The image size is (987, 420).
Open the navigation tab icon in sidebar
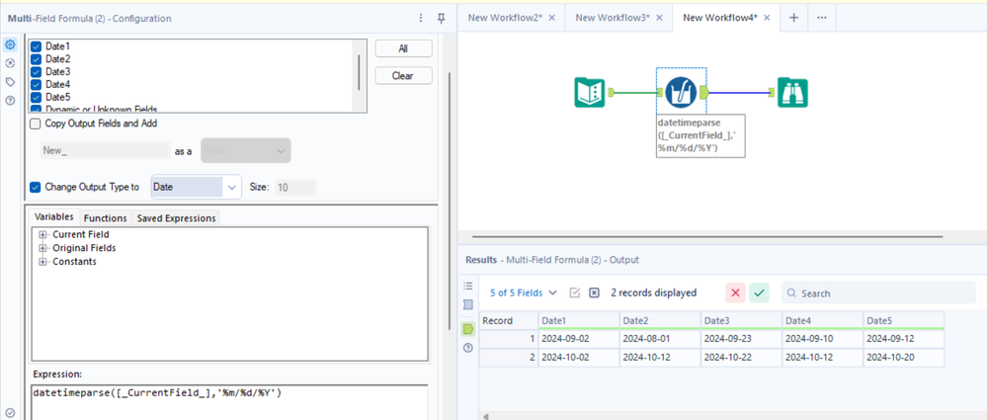click(10, 63)
